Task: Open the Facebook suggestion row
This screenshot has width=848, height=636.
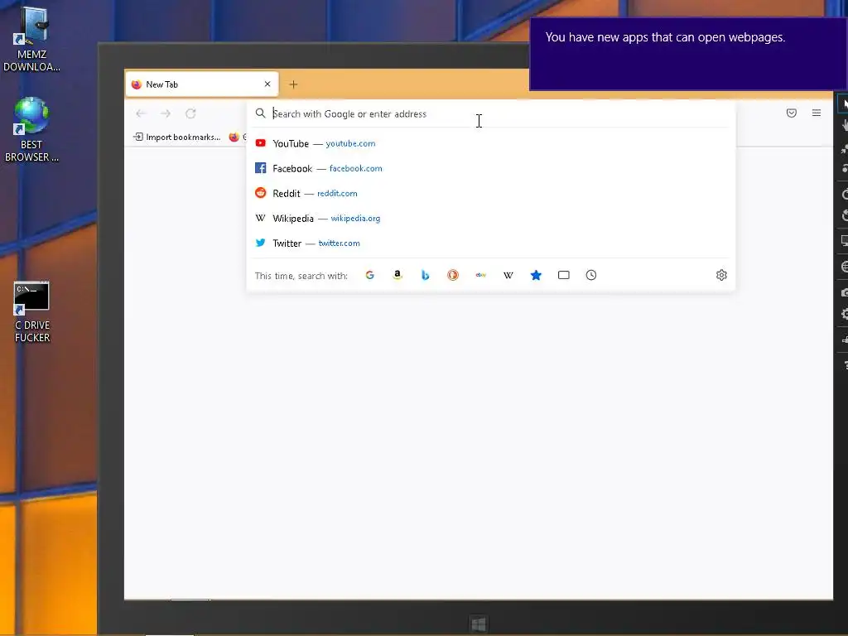Action: (490, 168)
